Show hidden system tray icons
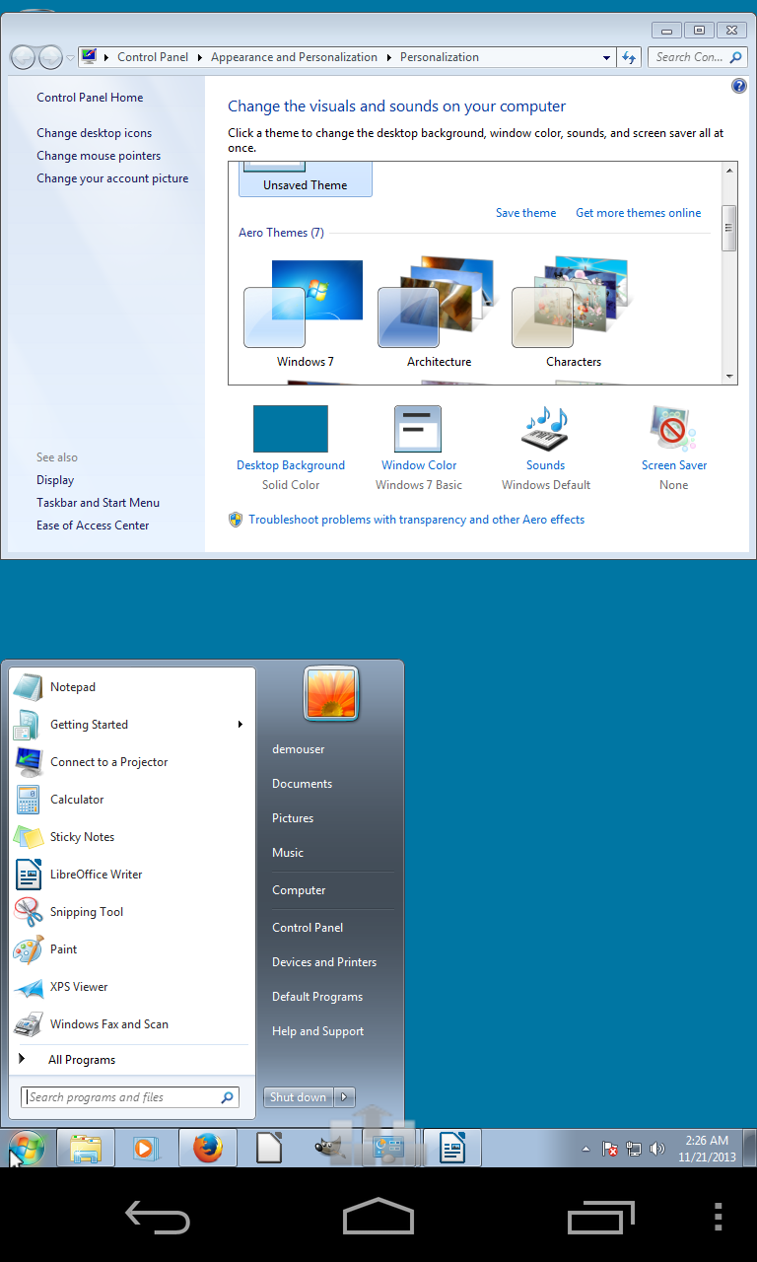The image size is (757, 1262). tap(586, 1149)
